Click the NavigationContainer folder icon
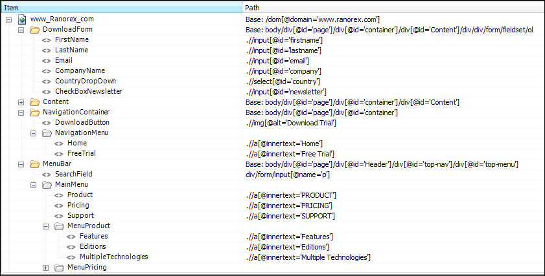This screenshot has height=276, width=545. 34,112
